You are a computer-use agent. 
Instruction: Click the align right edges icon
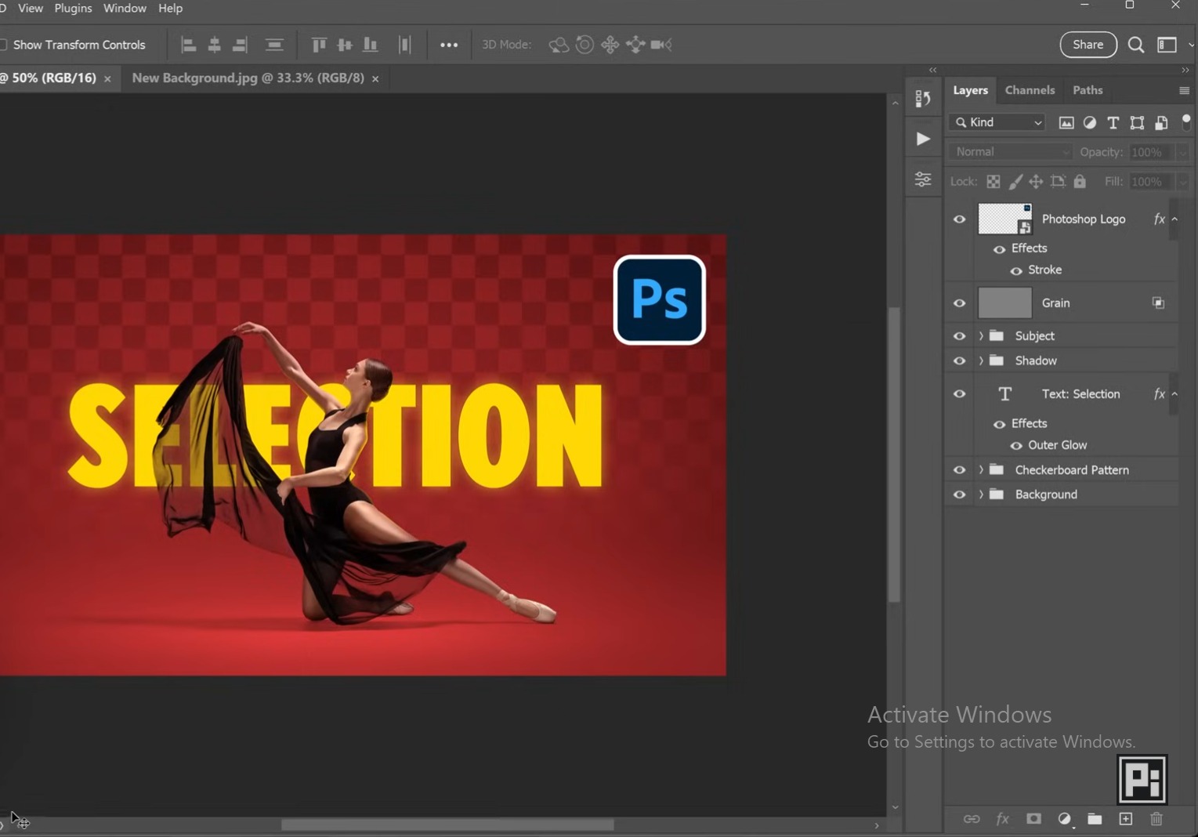point(240,45)
